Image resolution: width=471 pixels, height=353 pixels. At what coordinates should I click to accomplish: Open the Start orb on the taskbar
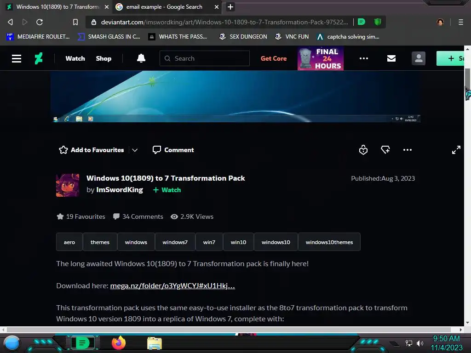point(11,343)
